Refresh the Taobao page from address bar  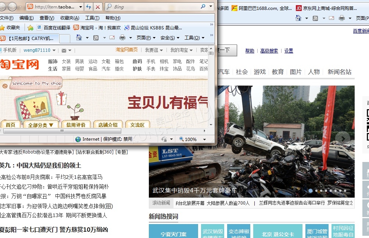click(89, 7)
